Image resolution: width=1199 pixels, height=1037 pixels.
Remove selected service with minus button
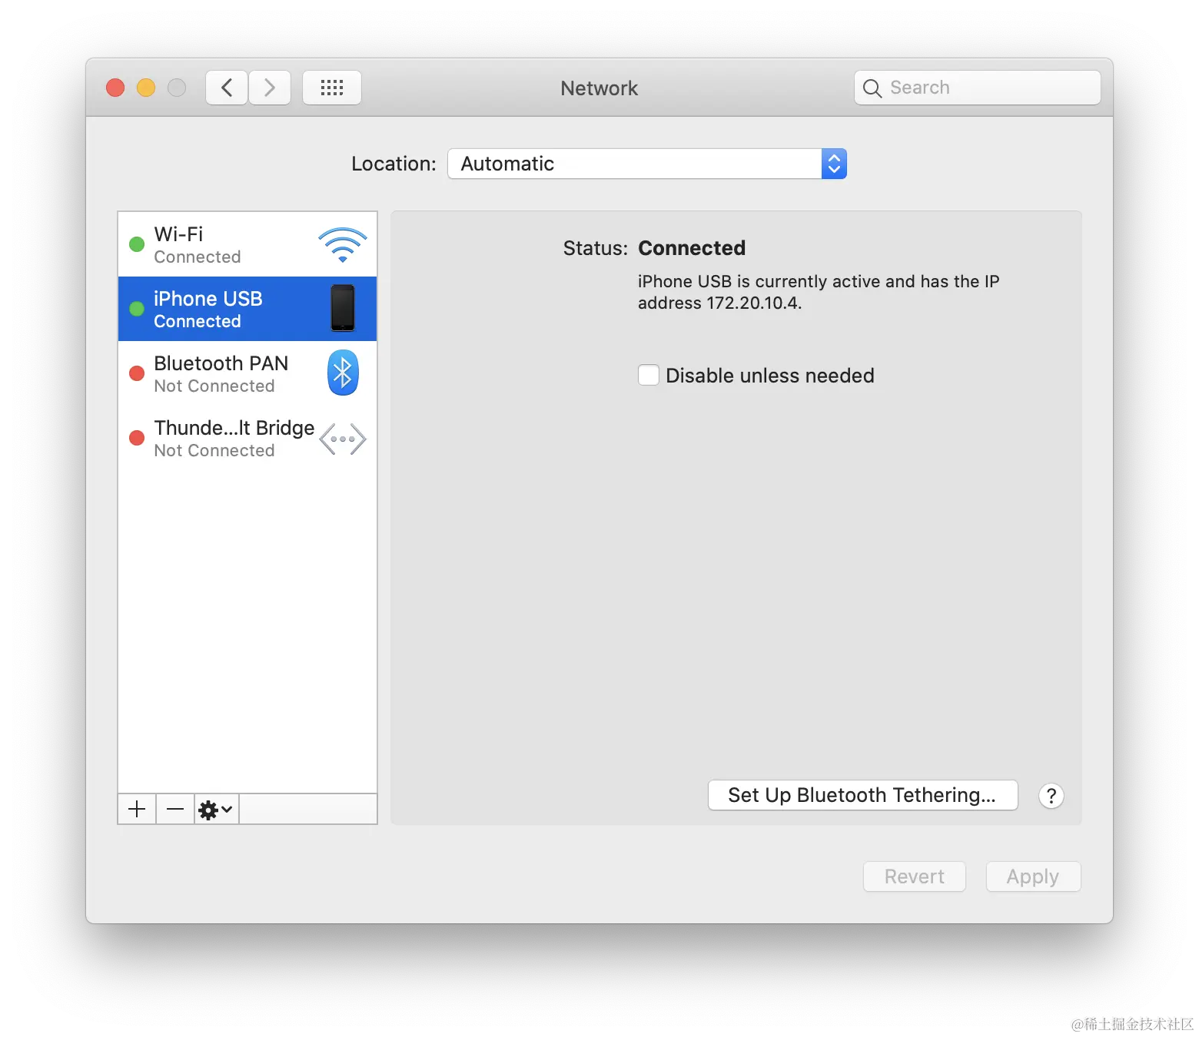175,809
